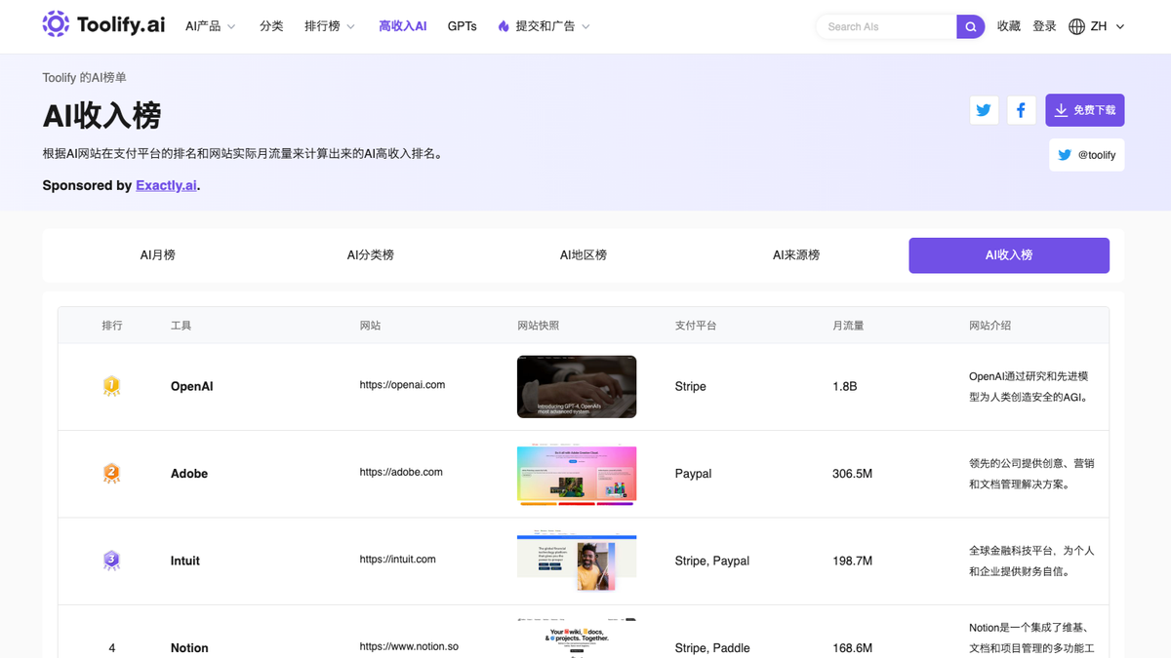This screenshot has width=1171, height=658.
Task: Click 收藏 in the header
Action: 1009,26
